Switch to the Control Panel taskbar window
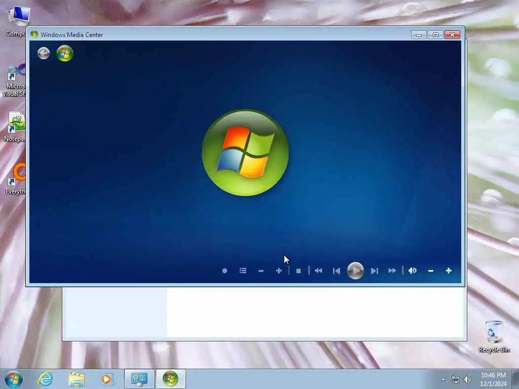Image resolution: width=519 pixels, height=389 pixels. pyautogui.click(x=139, y=379)
